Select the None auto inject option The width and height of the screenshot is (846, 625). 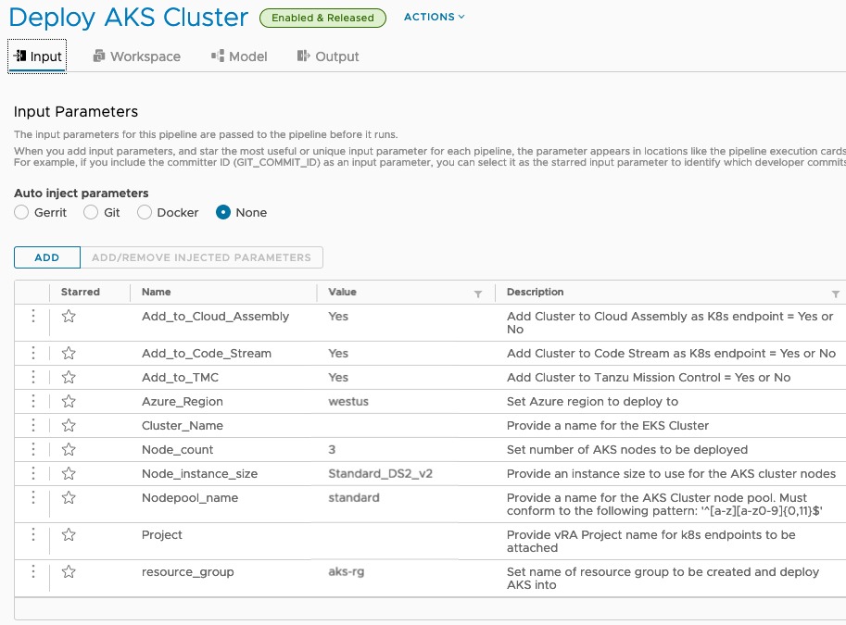223,212
